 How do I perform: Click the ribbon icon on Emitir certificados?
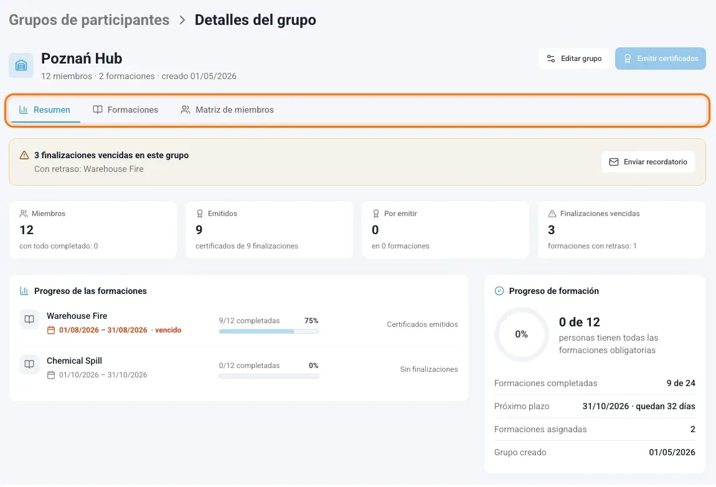pos(628,59)
